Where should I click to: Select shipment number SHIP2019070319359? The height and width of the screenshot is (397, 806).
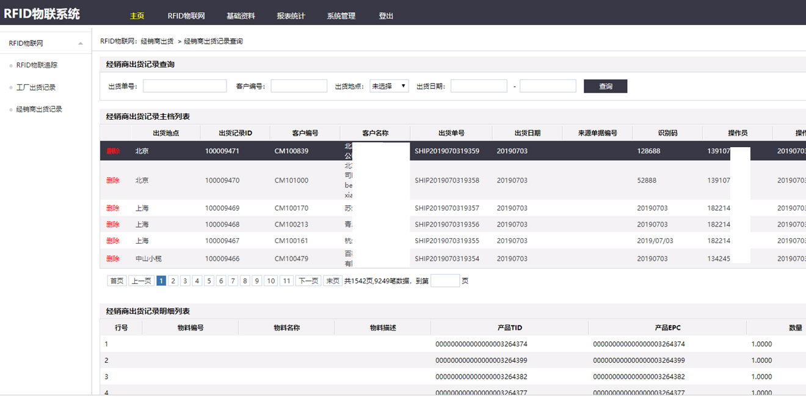[447, 151]
